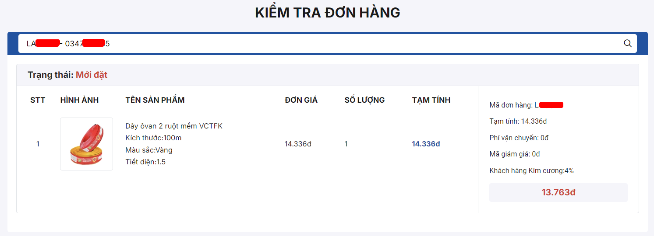The image size is (654, 236).
Task: Click the 'KIỂM TRA ĐƠN HÀNG' page heading
Action: click(x=328, y=13)
